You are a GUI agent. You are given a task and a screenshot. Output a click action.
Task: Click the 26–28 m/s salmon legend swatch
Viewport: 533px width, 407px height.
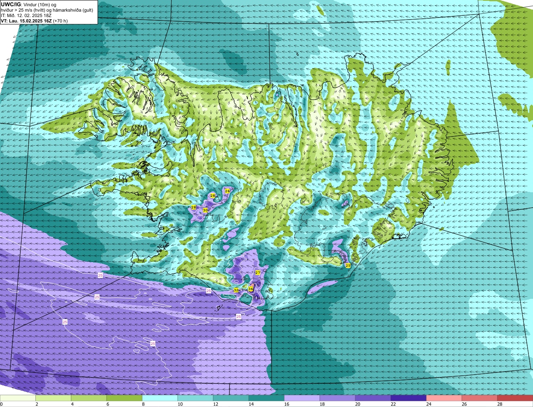click(480, 398)
